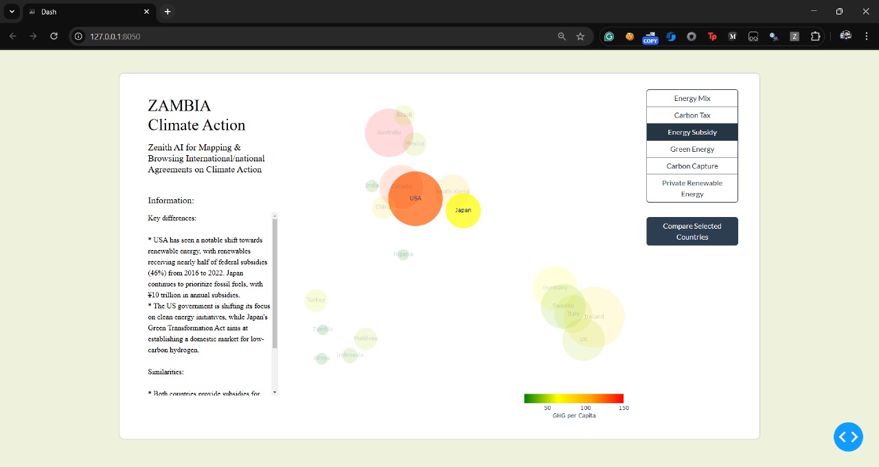Open the Chrome three-dot menu

coord(866,36)
